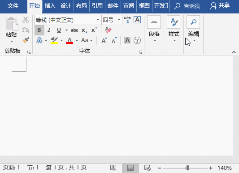This screenshot has height=173, width=239.
Task: Open the Styles gallery button
Action: coord(174,29)
